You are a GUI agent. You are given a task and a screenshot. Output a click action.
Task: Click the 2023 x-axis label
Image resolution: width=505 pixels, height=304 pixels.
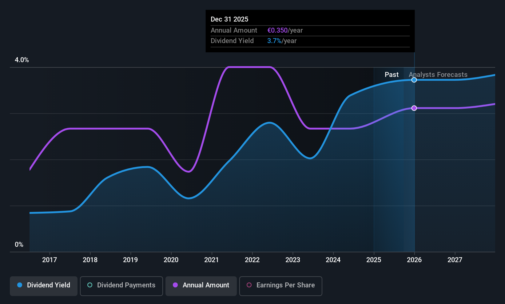(293, 260)
